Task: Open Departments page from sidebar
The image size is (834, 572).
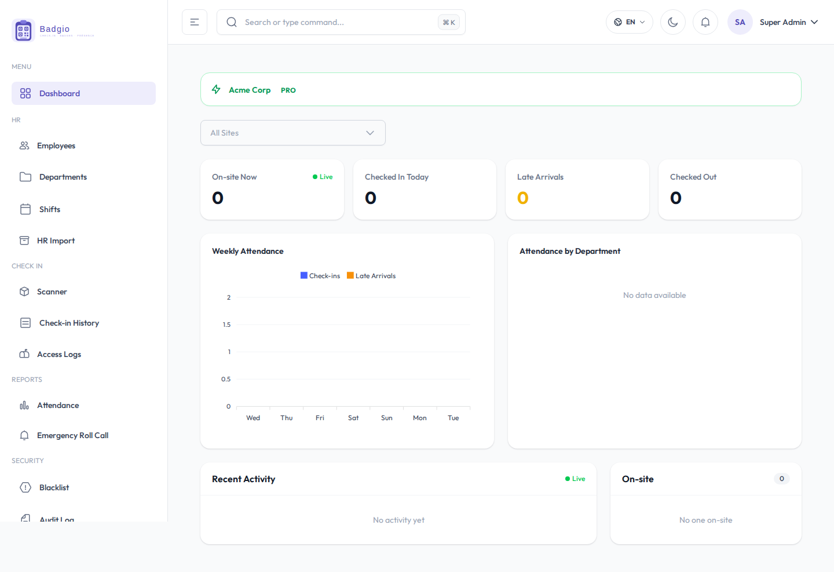Action: (x=83, y=177)
